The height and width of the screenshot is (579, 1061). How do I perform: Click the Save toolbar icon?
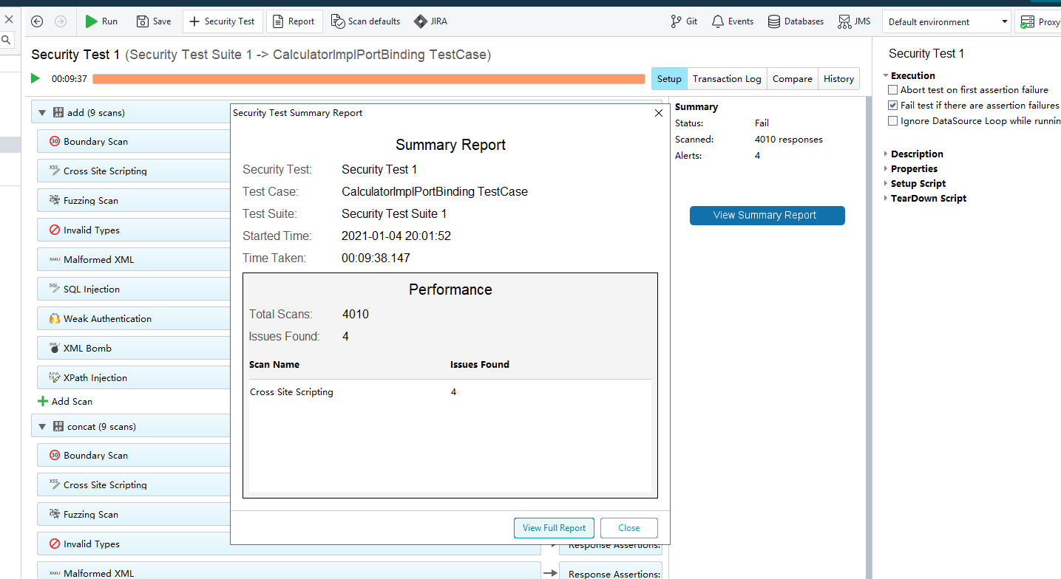143,21
